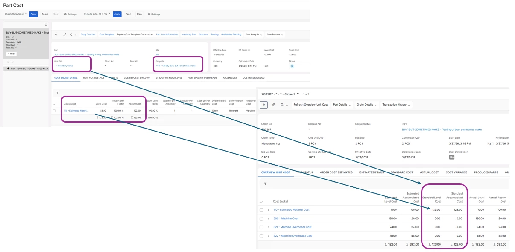Expand the Cost Analysis menu
Screen dimensions: 515x252
pyautogui.click(x=253, y=34)
